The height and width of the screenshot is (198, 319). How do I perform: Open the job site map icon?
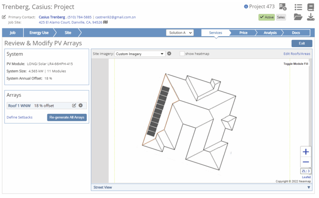(106, 22)
